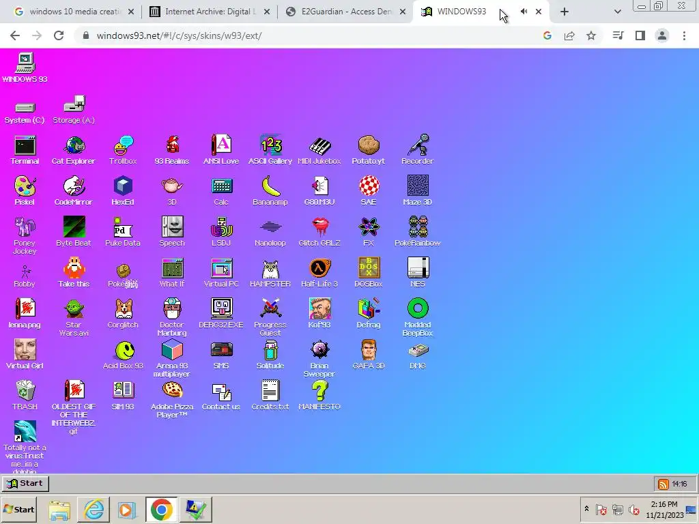This screenshot has height=524, width=699.
Task: Open Potato.yt
Action: tap(368, 150)
